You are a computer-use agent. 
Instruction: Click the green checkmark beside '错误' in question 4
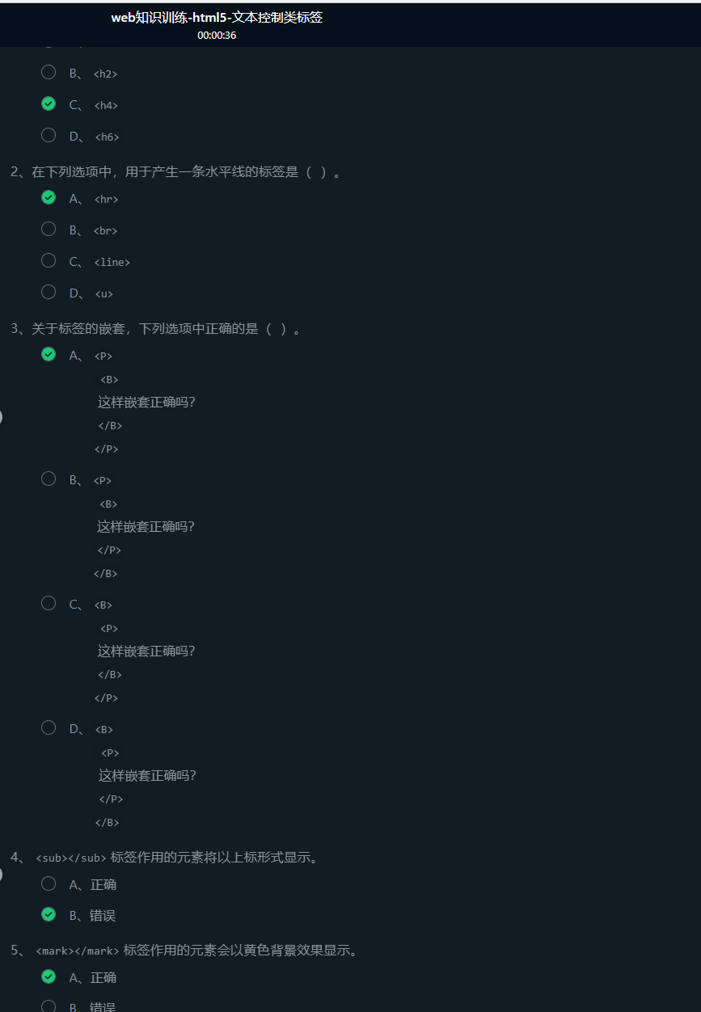point(48,914)
